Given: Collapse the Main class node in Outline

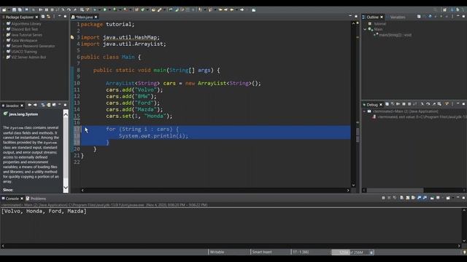Looking at the screenshot, I should pyautogui.click(x=365, y=29).
